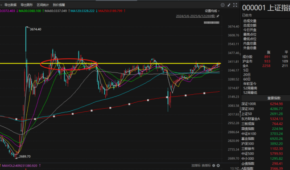This screenshot has width=290, height=170.
Task: Click 加指标 to add indicator
Action: coord(196,166)
